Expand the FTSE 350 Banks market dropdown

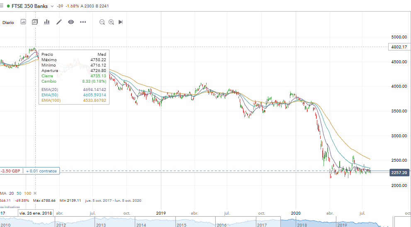click(52, 6)
